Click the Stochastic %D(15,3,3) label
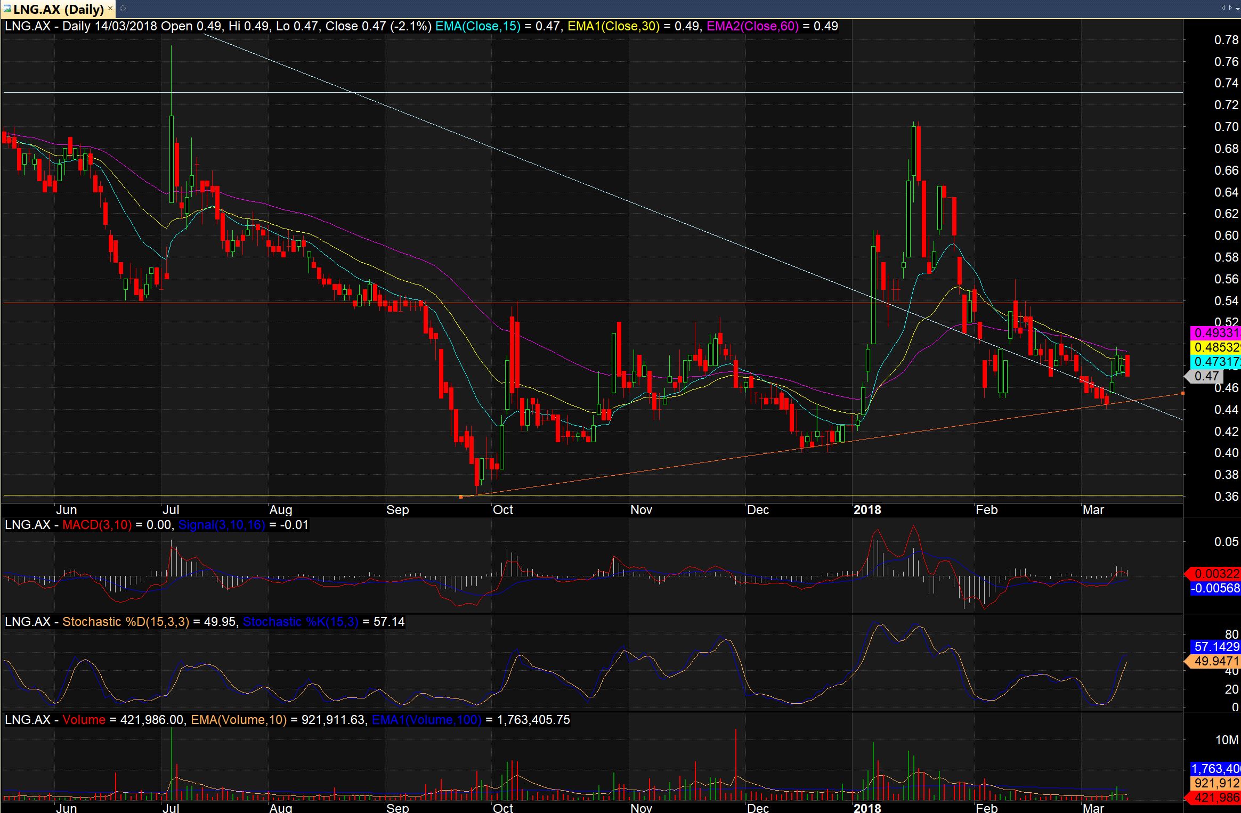Image resolution: width=1241 pixels, height=813 pixels. (x=125, y=622)
